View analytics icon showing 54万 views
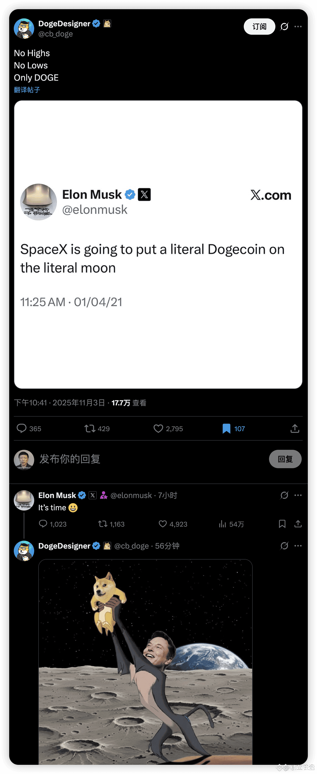Screen dimensions: 317x774 (222, 524)
